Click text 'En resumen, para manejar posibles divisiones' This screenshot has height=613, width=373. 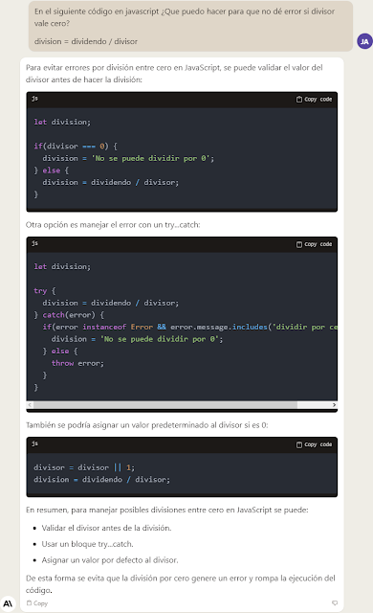pyautogui.click(x=106, y=510)
